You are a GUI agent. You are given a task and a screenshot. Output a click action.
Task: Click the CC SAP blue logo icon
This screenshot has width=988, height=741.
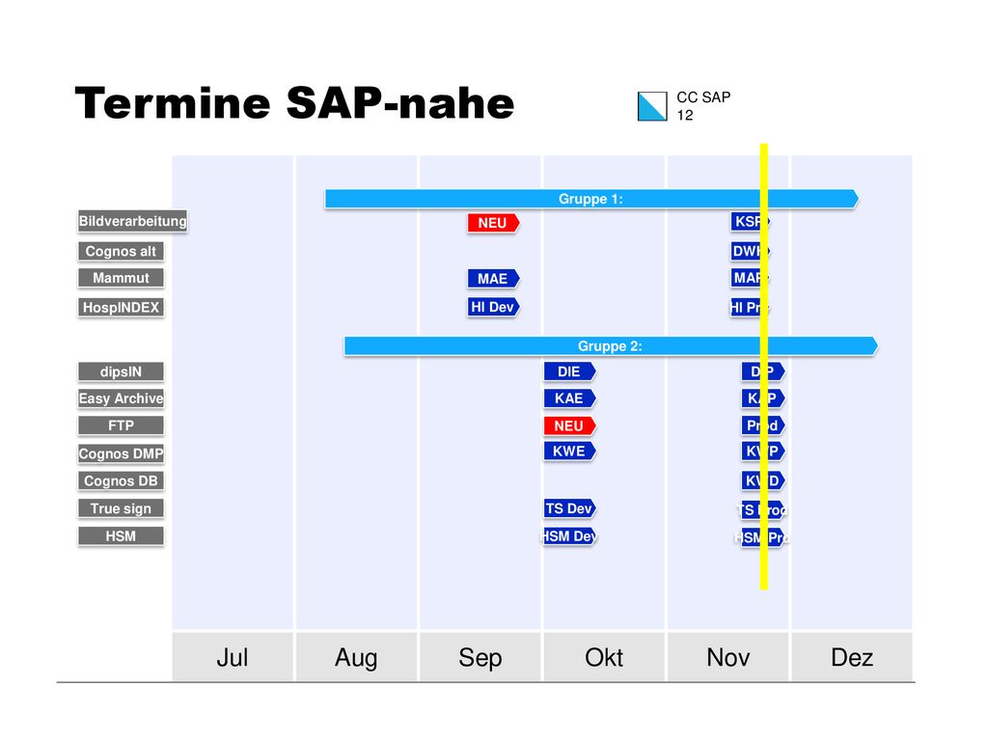click(652, 106)
